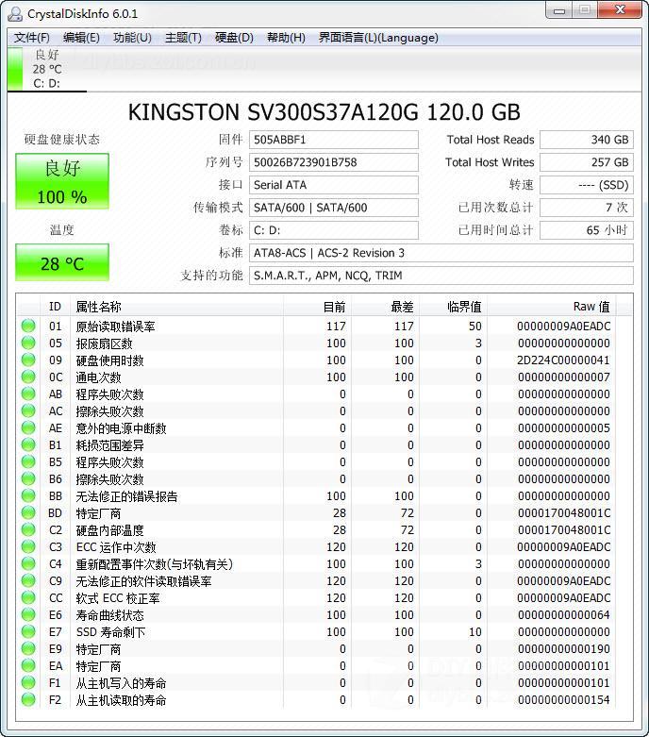This screenshot has width=649, height=737.
Task: Click status icon for CC 软式 ECC 校正率
Action: [x=28, y=597]
